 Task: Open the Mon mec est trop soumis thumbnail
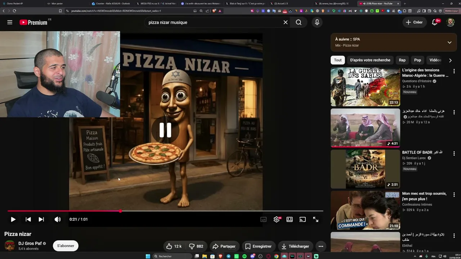[365, 210]
